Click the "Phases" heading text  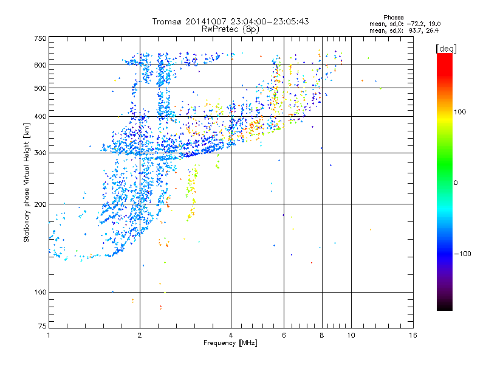click(393, 18)
